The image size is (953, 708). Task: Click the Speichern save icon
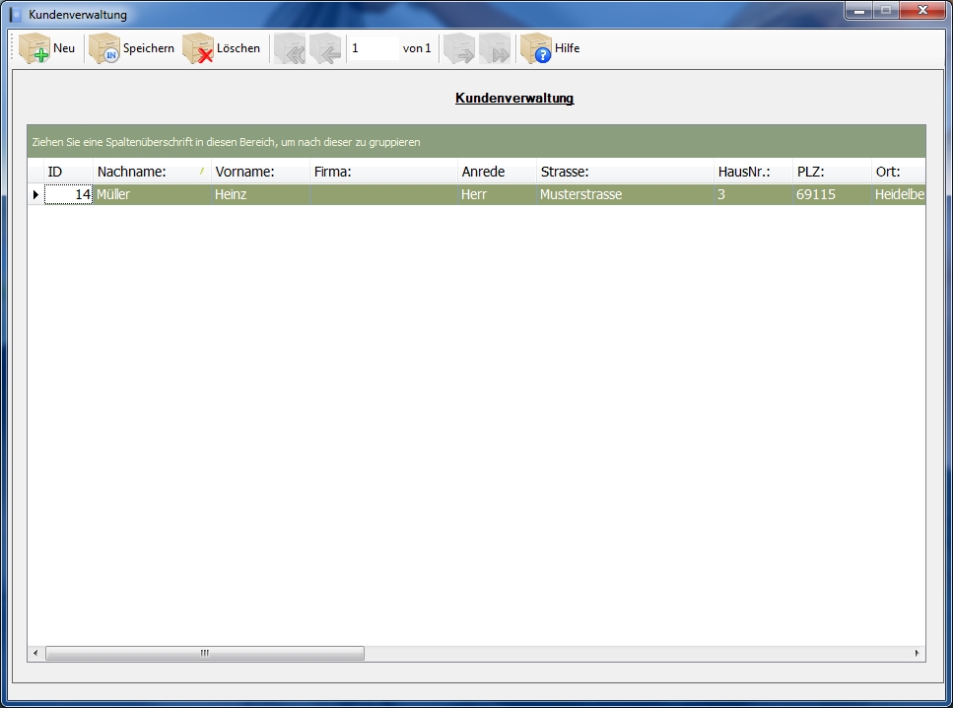click(x=103, y=48)
